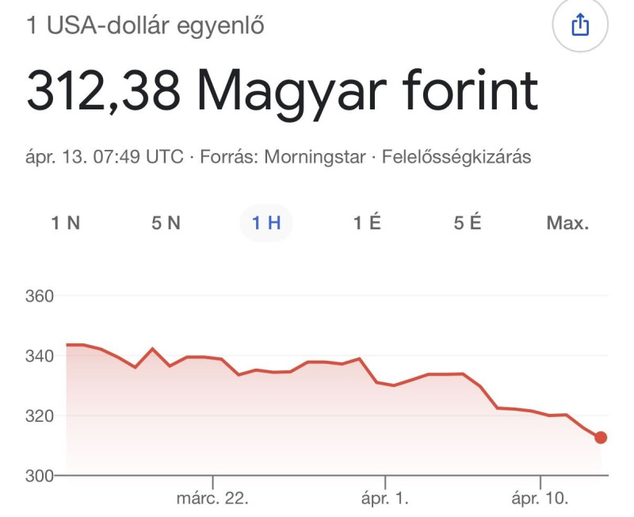Tap the share icon button

pos(580,26)
